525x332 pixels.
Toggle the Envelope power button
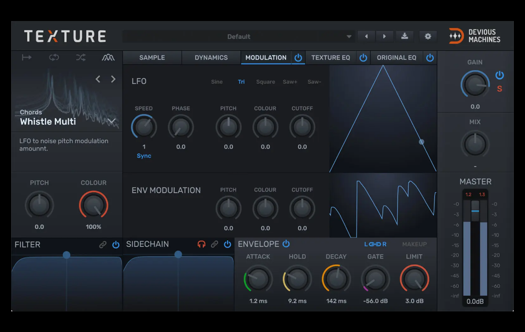286,244
